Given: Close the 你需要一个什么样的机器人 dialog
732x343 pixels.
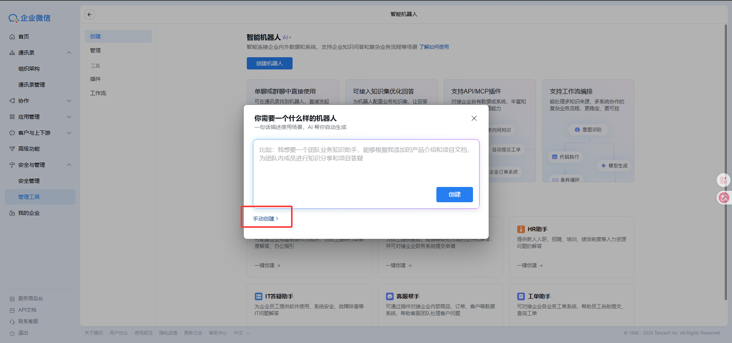Looking at the screenshot, I should coord(474,118).
